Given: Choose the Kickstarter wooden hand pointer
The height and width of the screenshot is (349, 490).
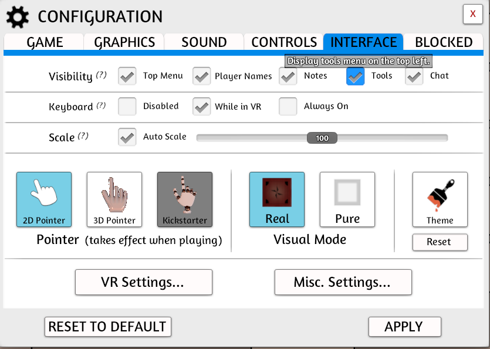Looking at the screenshot, I should point(185,199).
